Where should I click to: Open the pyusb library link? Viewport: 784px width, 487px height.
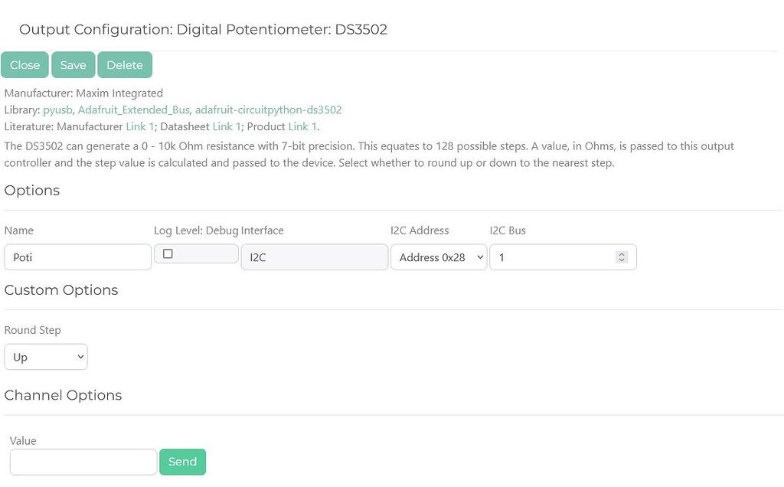tap(57, 109)
